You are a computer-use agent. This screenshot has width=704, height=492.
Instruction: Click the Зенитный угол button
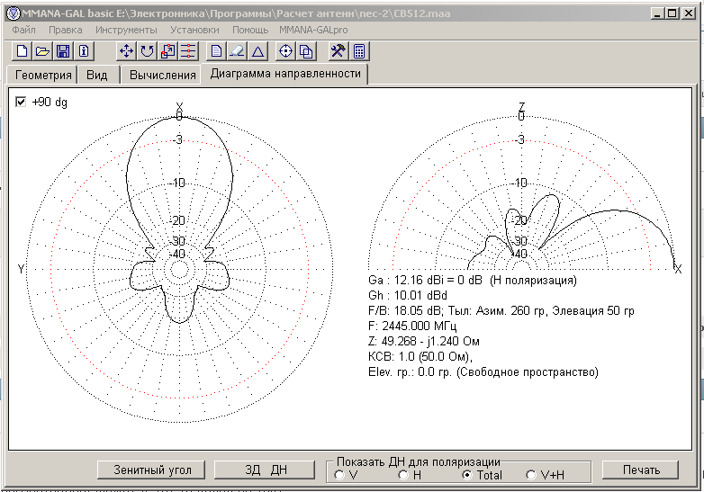[x=152, y=470]
